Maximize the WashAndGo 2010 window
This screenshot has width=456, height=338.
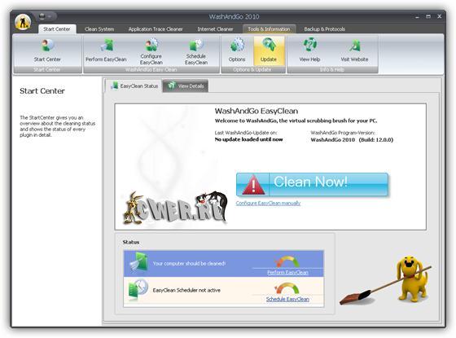point(428,16)
